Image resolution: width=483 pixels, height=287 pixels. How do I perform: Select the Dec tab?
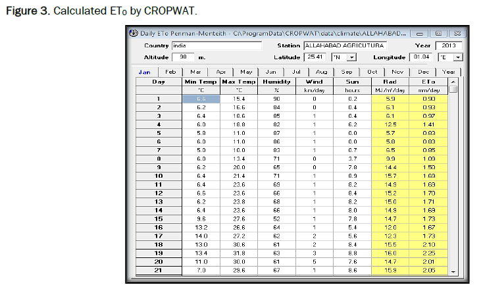click(x=423, y=71)
